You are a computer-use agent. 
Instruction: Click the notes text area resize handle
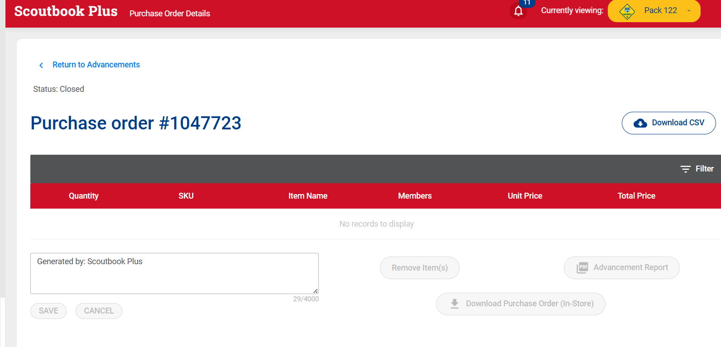pyautogui.click(x=316, y=291)
